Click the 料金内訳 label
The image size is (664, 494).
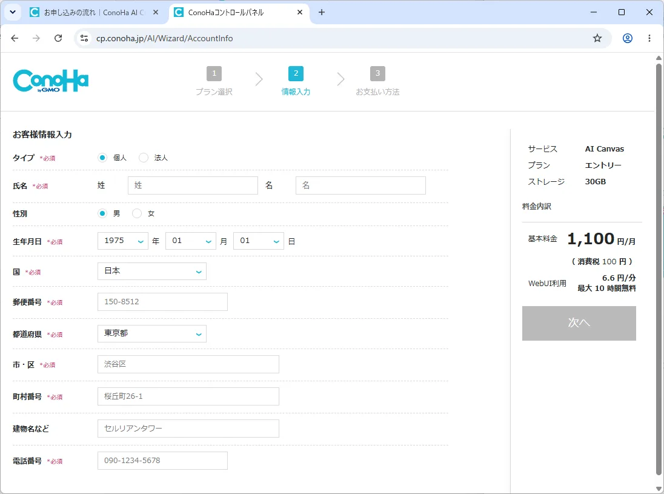pos(537,206)
